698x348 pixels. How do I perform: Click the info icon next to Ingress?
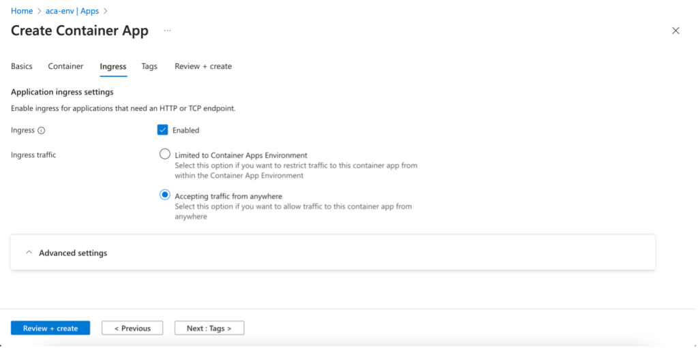click(42, 130)
